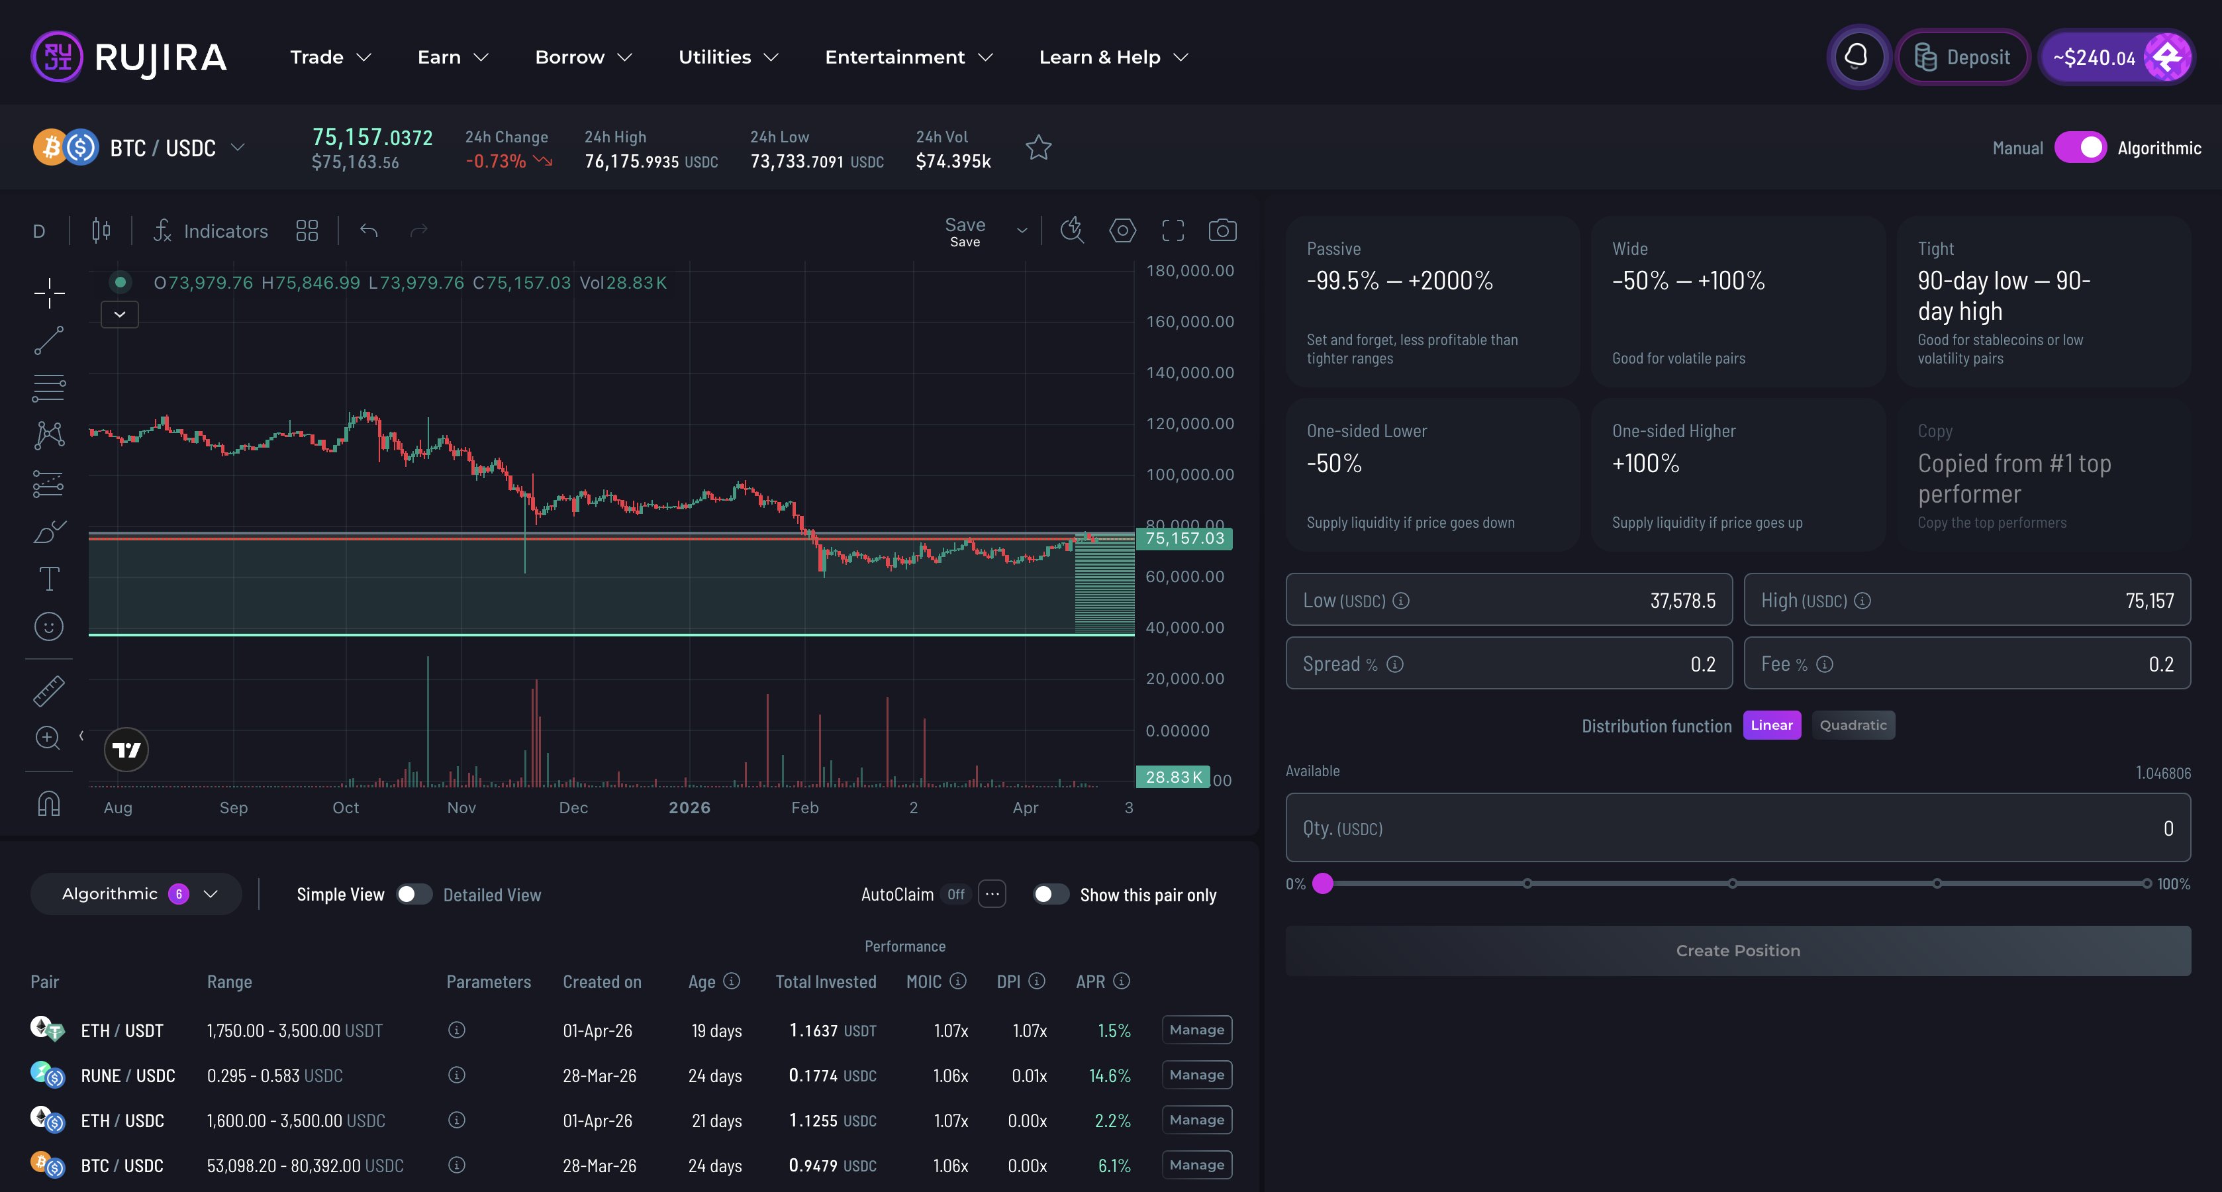Focus the Spread % input field
2222x1192 pixels.
tap(1509, 664)
